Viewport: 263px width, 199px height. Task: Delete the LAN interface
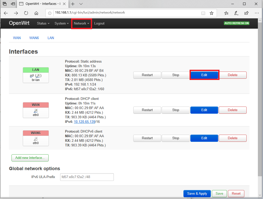[233, 75]
